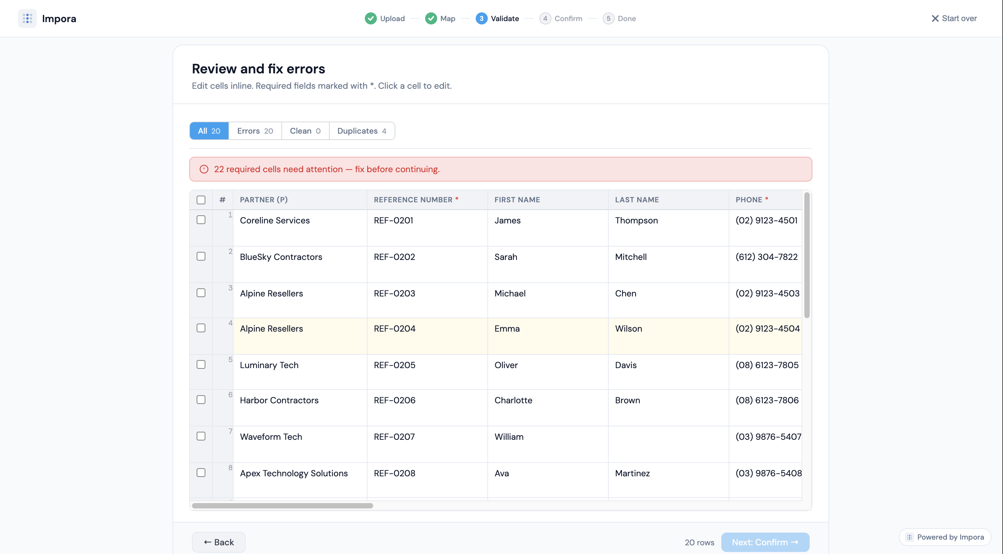Click the # column header
Image resolution: width=1003 pixels, height=554 pixels.
click(x=222, y=200)
